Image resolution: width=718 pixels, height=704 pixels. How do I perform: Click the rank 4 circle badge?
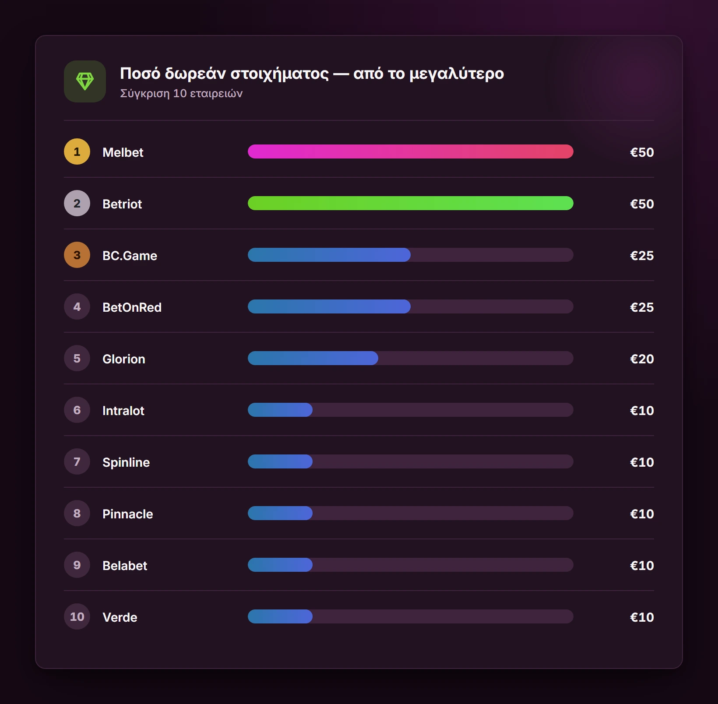[x=77, y=306]
